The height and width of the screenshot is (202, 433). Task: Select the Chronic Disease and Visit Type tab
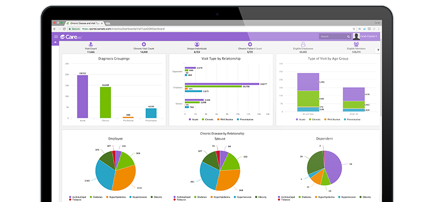(85, 23)
